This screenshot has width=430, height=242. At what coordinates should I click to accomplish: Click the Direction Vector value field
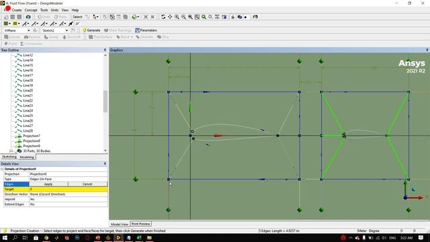coord(68,194)
